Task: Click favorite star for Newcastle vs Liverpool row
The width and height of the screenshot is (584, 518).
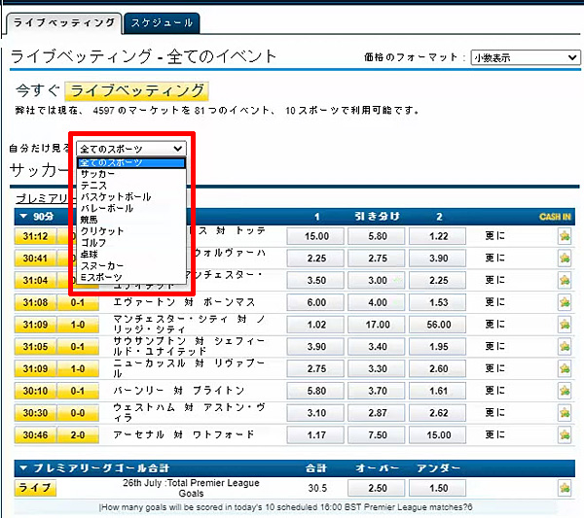Action: point(565,368)
